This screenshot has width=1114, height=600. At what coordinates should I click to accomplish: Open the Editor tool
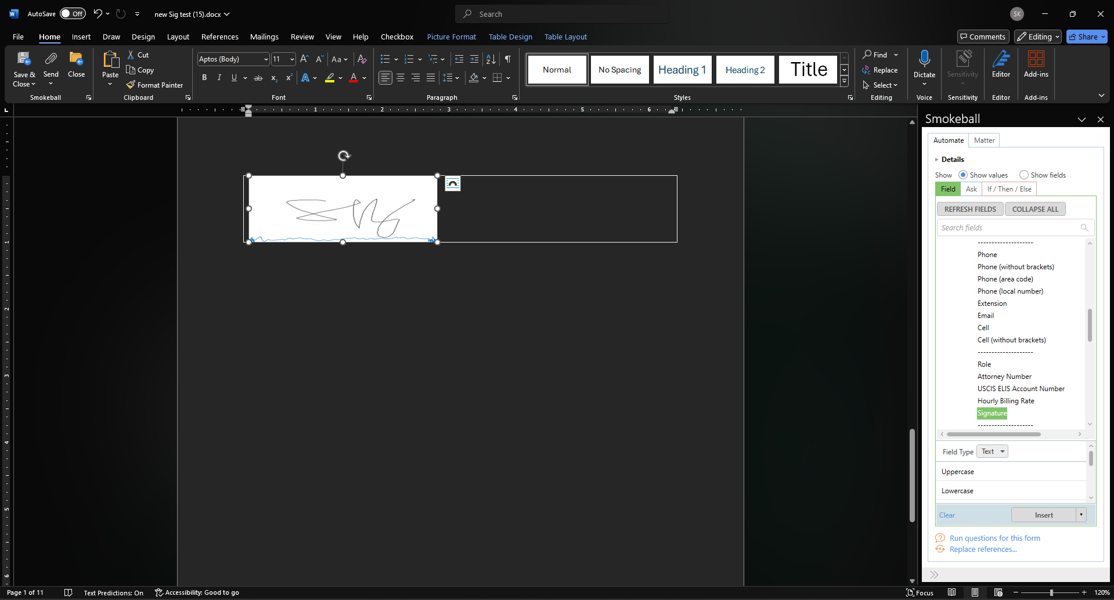[1001, 64]
